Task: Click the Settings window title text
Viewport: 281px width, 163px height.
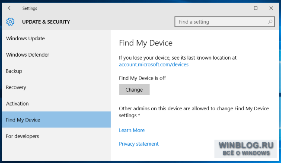Action: tap(29, 8)
